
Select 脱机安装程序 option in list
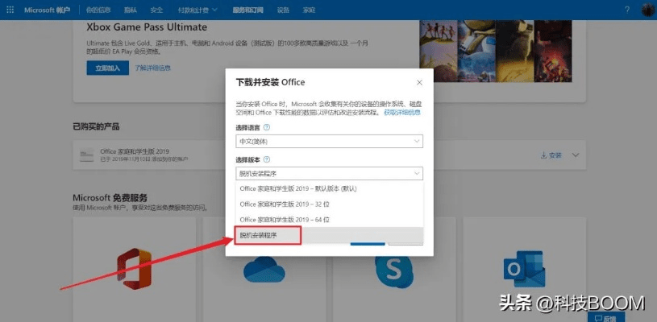(x=330, y=235)
